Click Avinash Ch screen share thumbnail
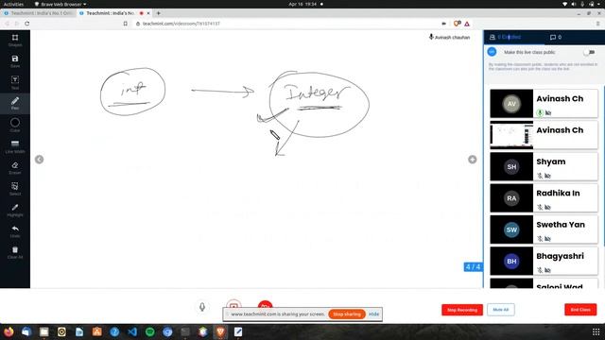Viewport: 605px width, 340px height. coord(511,135)
